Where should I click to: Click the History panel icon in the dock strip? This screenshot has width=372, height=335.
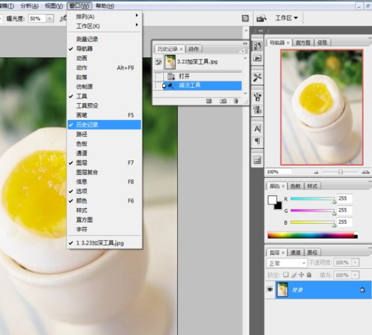point(257,46)
